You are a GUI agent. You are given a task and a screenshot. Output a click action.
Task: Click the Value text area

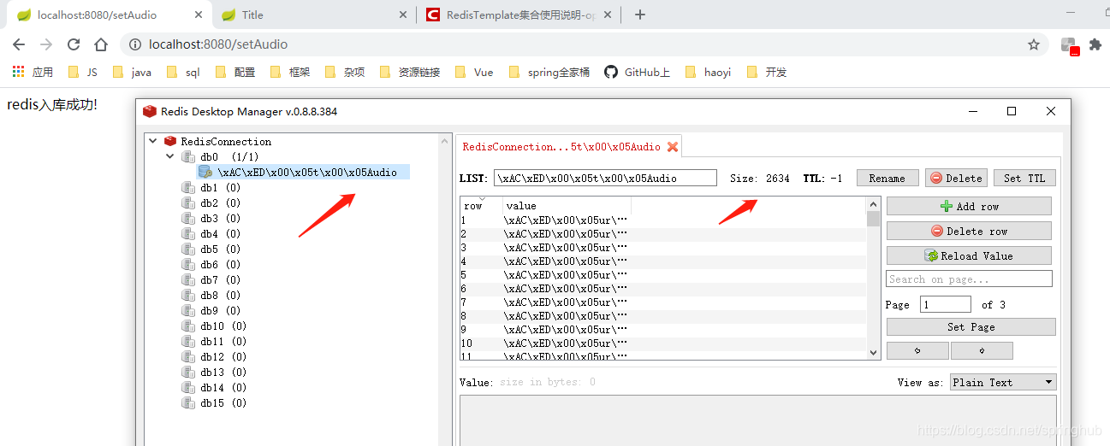pyautogui.click(x=758, y=420)
